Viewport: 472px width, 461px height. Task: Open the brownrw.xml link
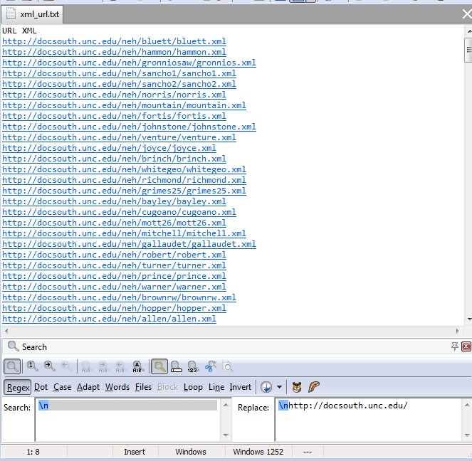(x=119, y=297)
